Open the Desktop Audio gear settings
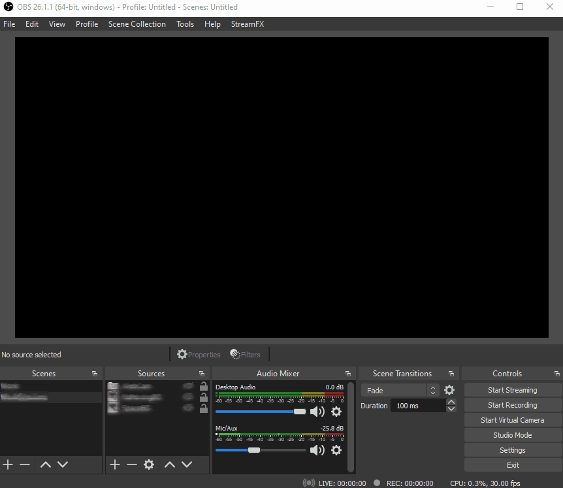563x488 pixels. pos(336,412)
